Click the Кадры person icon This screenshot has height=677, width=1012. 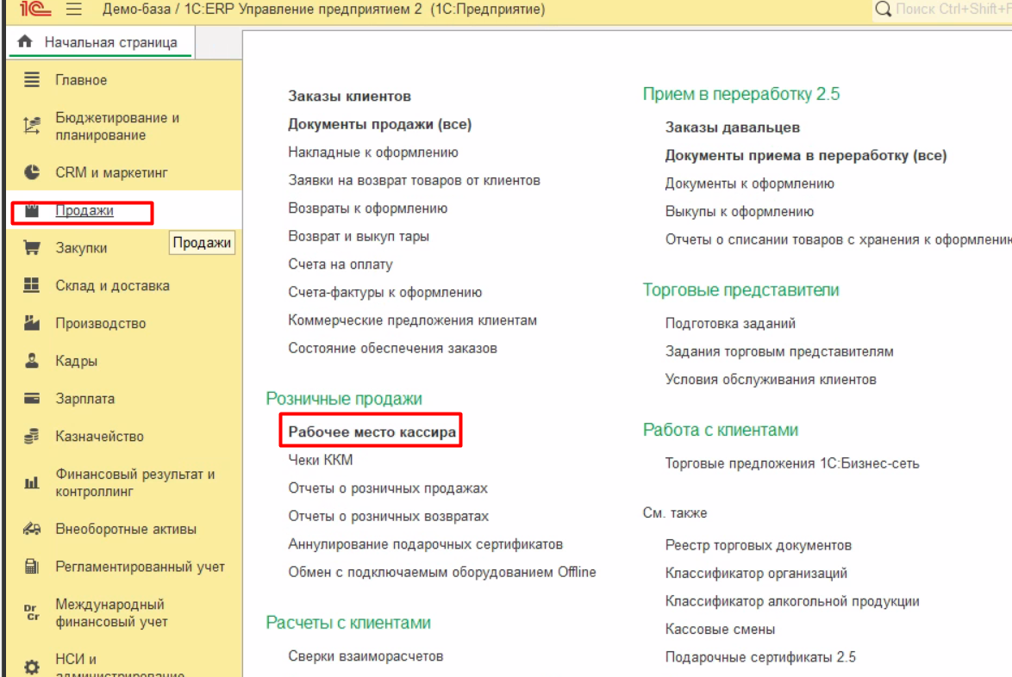tap(32, 362)
